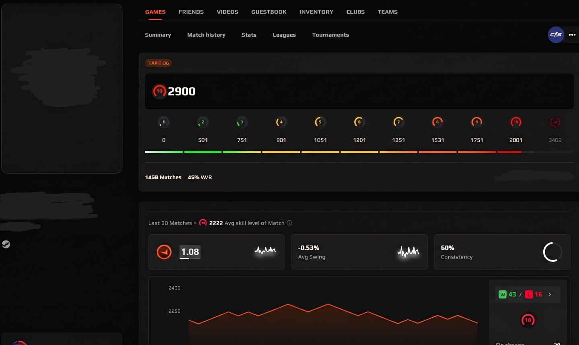Select the level 1 skill icon

[163, 122]
